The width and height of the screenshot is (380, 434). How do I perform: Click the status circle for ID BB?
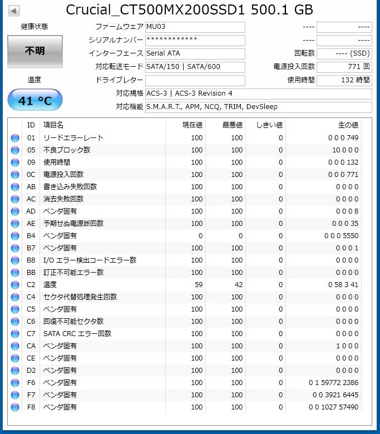pos(15,273)
